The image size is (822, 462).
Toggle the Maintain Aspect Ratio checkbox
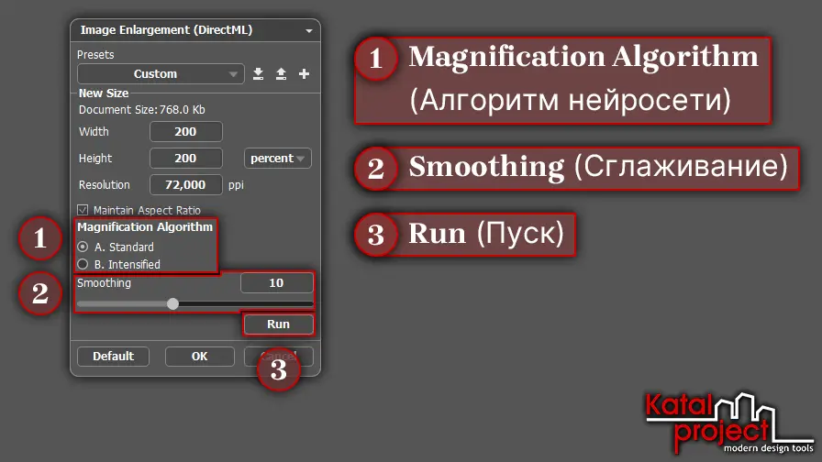click(84, 210)
